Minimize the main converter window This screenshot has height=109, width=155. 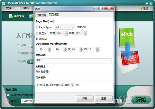tap(147, 4)
